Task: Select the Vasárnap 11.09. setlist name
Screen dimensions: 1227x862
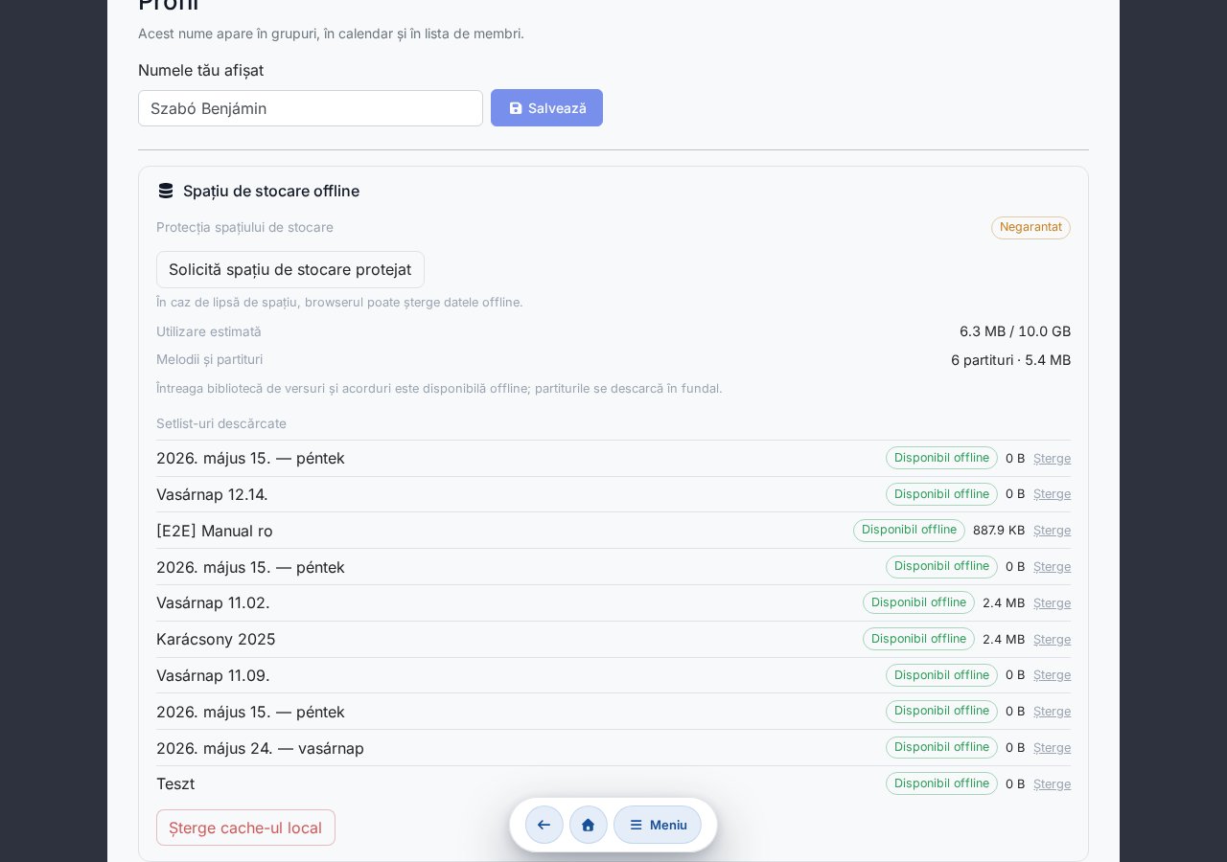Action: click(x=213, y=675)
